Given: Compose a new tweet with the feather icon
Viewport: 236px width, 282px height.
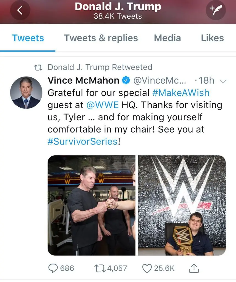Looking at the screenshot, I should click(x=216, y=10).
